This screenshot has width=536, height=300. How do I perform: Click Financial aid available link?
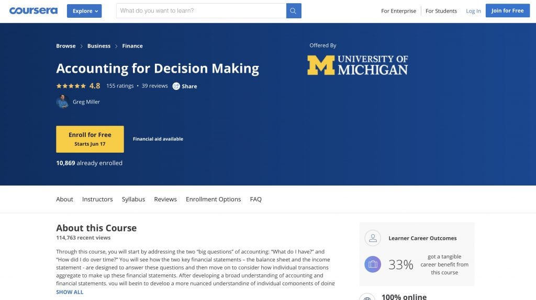[x=158, y=139]
